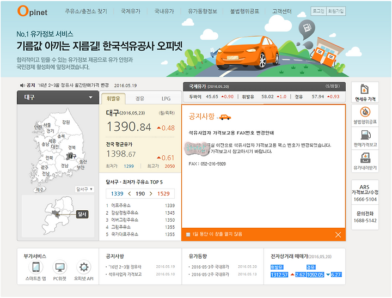The image size is (392, 298).
Task: Click the 국제유가 panel header
Action: 264,86
